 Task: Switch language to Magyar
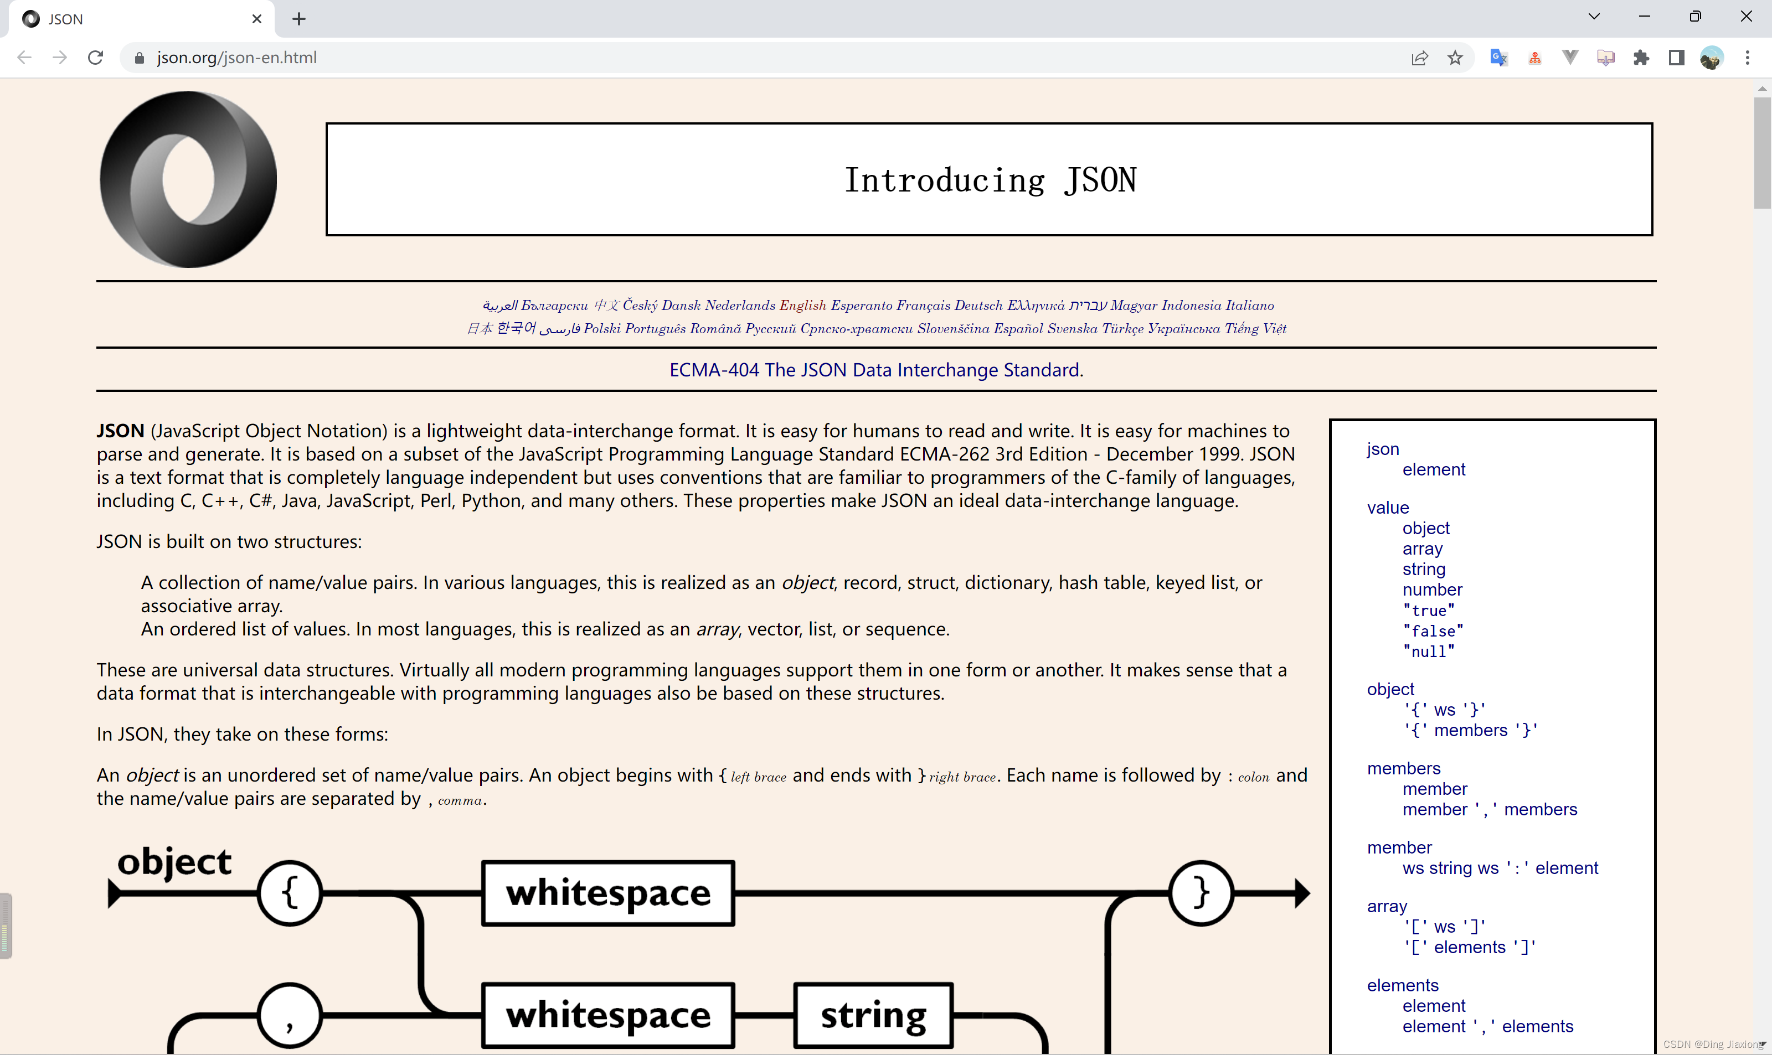1134,306
